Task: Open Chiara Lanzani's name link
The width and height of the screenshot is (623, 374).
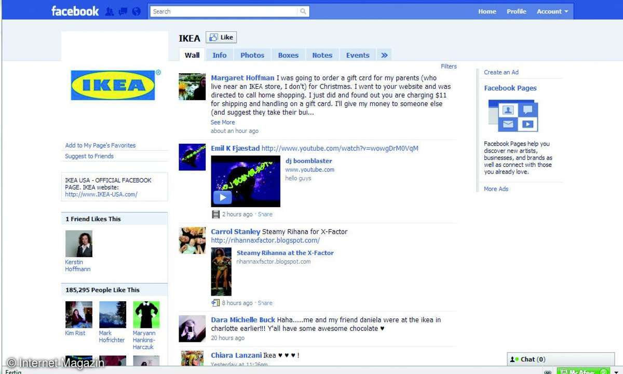Action: (236, 355)
